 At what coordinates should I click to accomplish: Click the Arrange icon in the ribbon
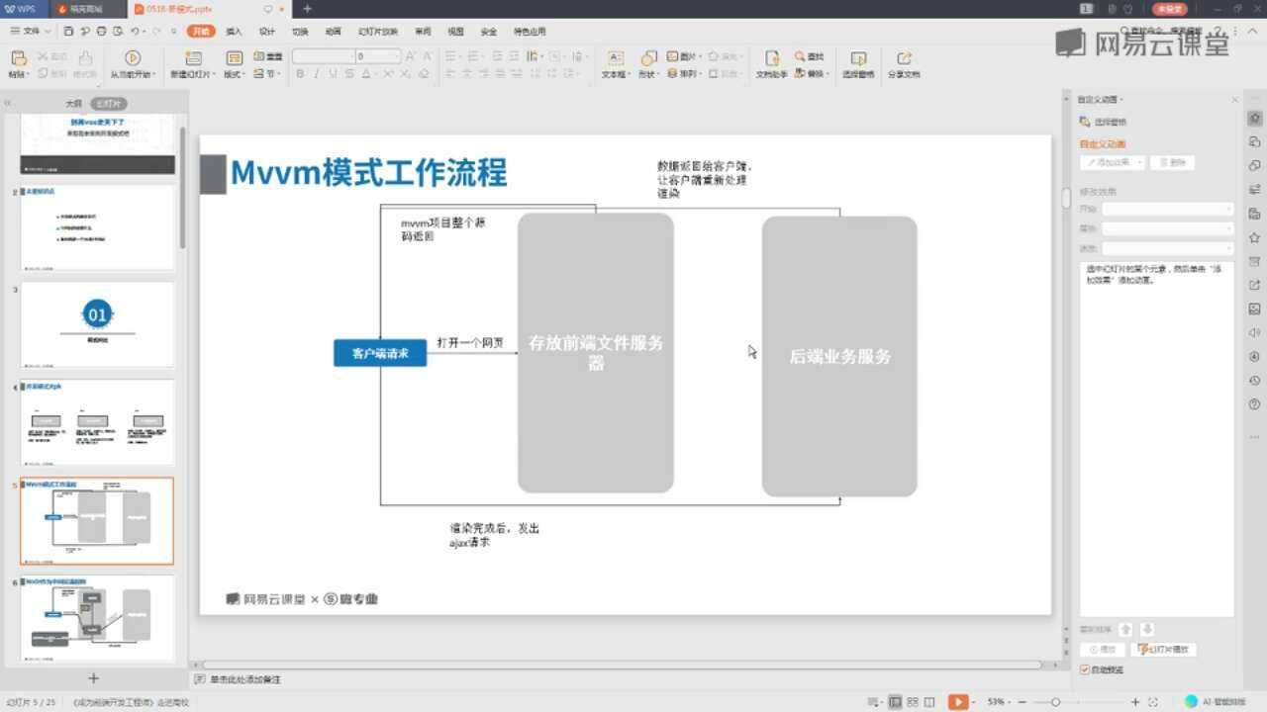point(673,74)
